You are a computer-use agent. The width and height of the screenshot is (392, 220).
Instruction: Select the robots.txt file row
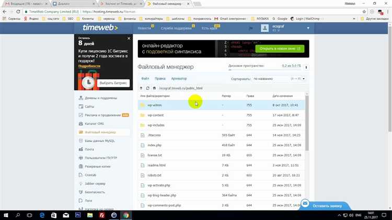pyautogui.click(x=221, y=175)
